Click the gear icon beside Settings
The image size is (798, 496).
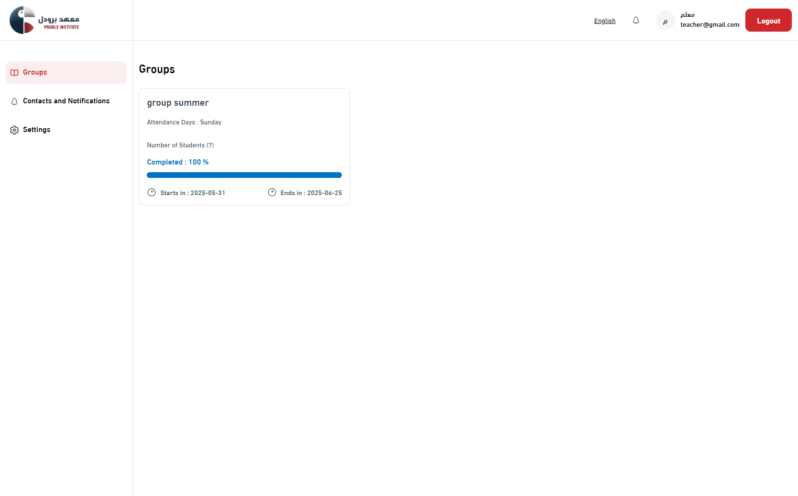tap(14, 130)
